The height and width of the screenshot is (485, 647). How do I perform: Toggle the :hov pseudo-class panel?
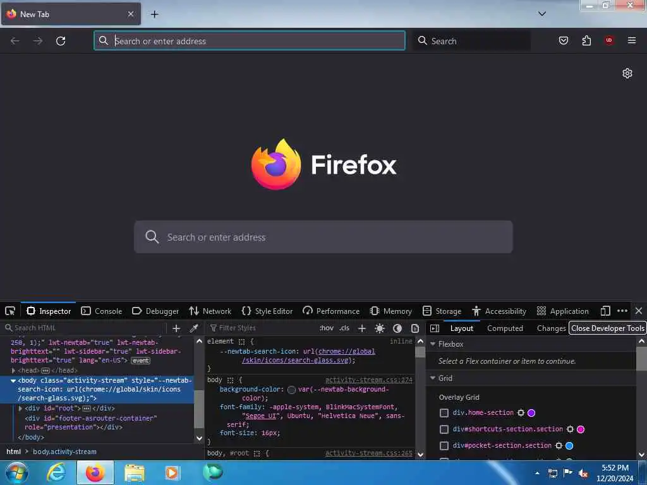coord(327,328)
